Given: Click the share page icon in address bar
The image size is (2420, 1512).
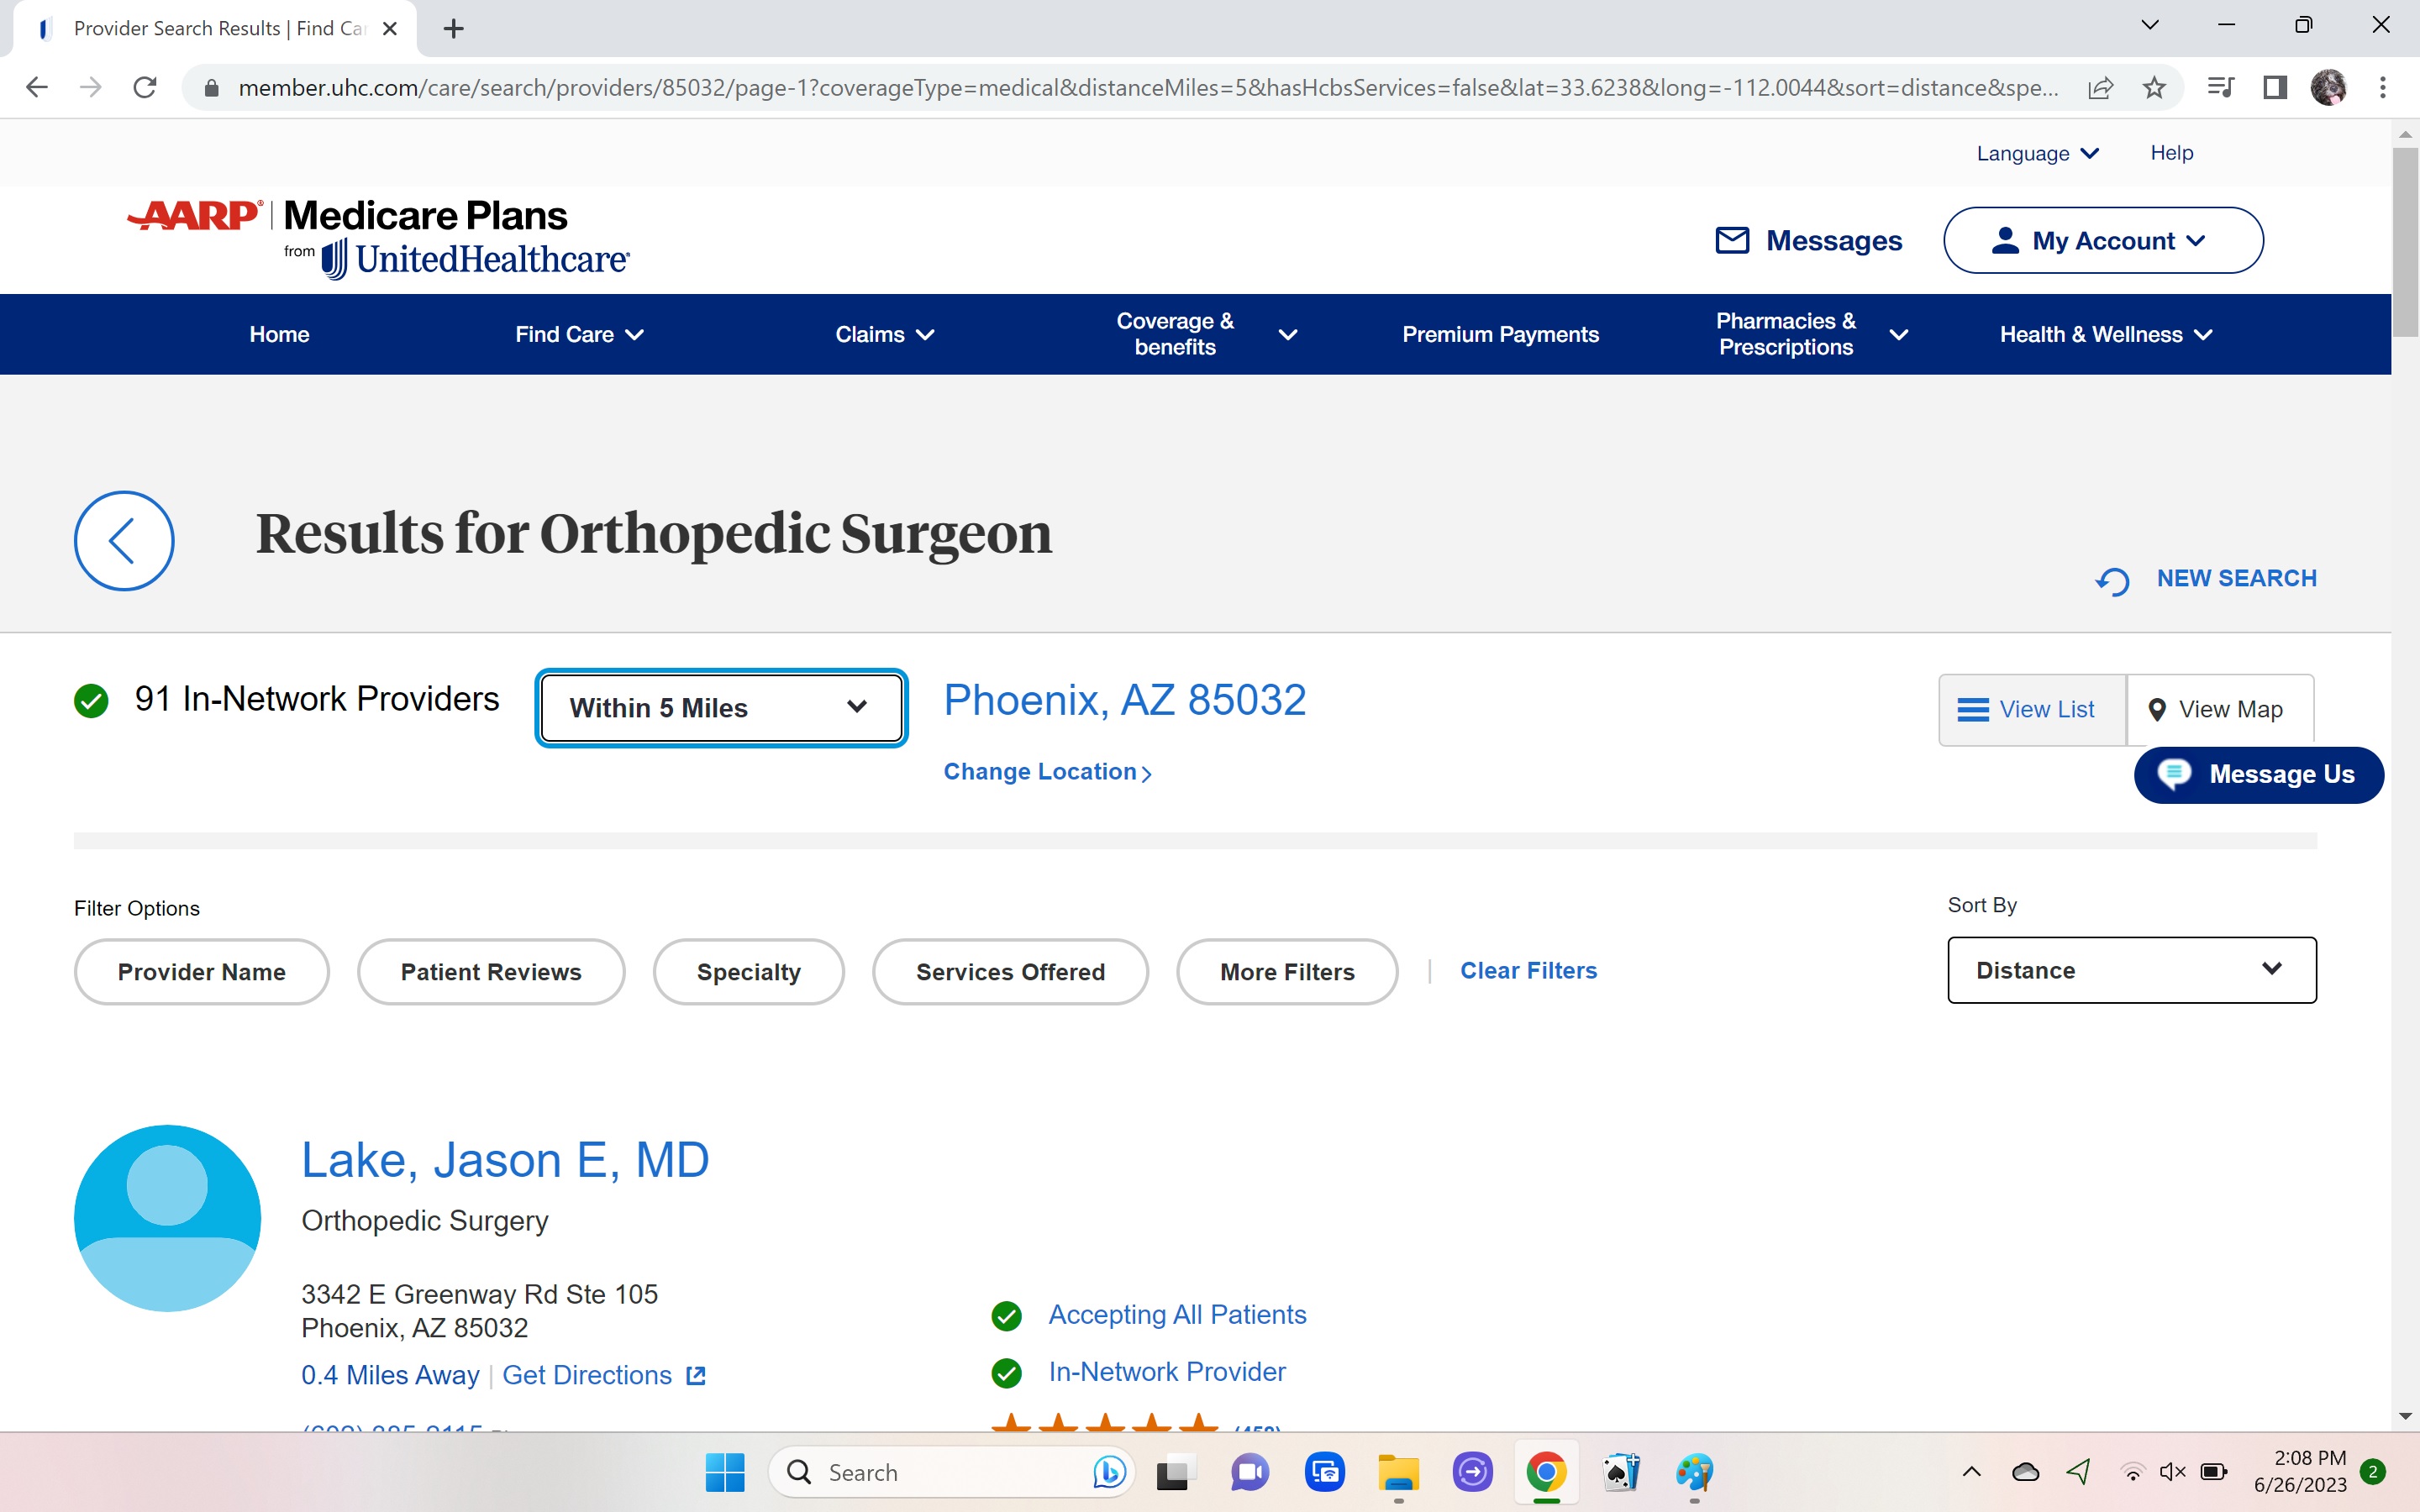Looking at the screenshot, I should pyautogui.click(x=2100, y=88).
